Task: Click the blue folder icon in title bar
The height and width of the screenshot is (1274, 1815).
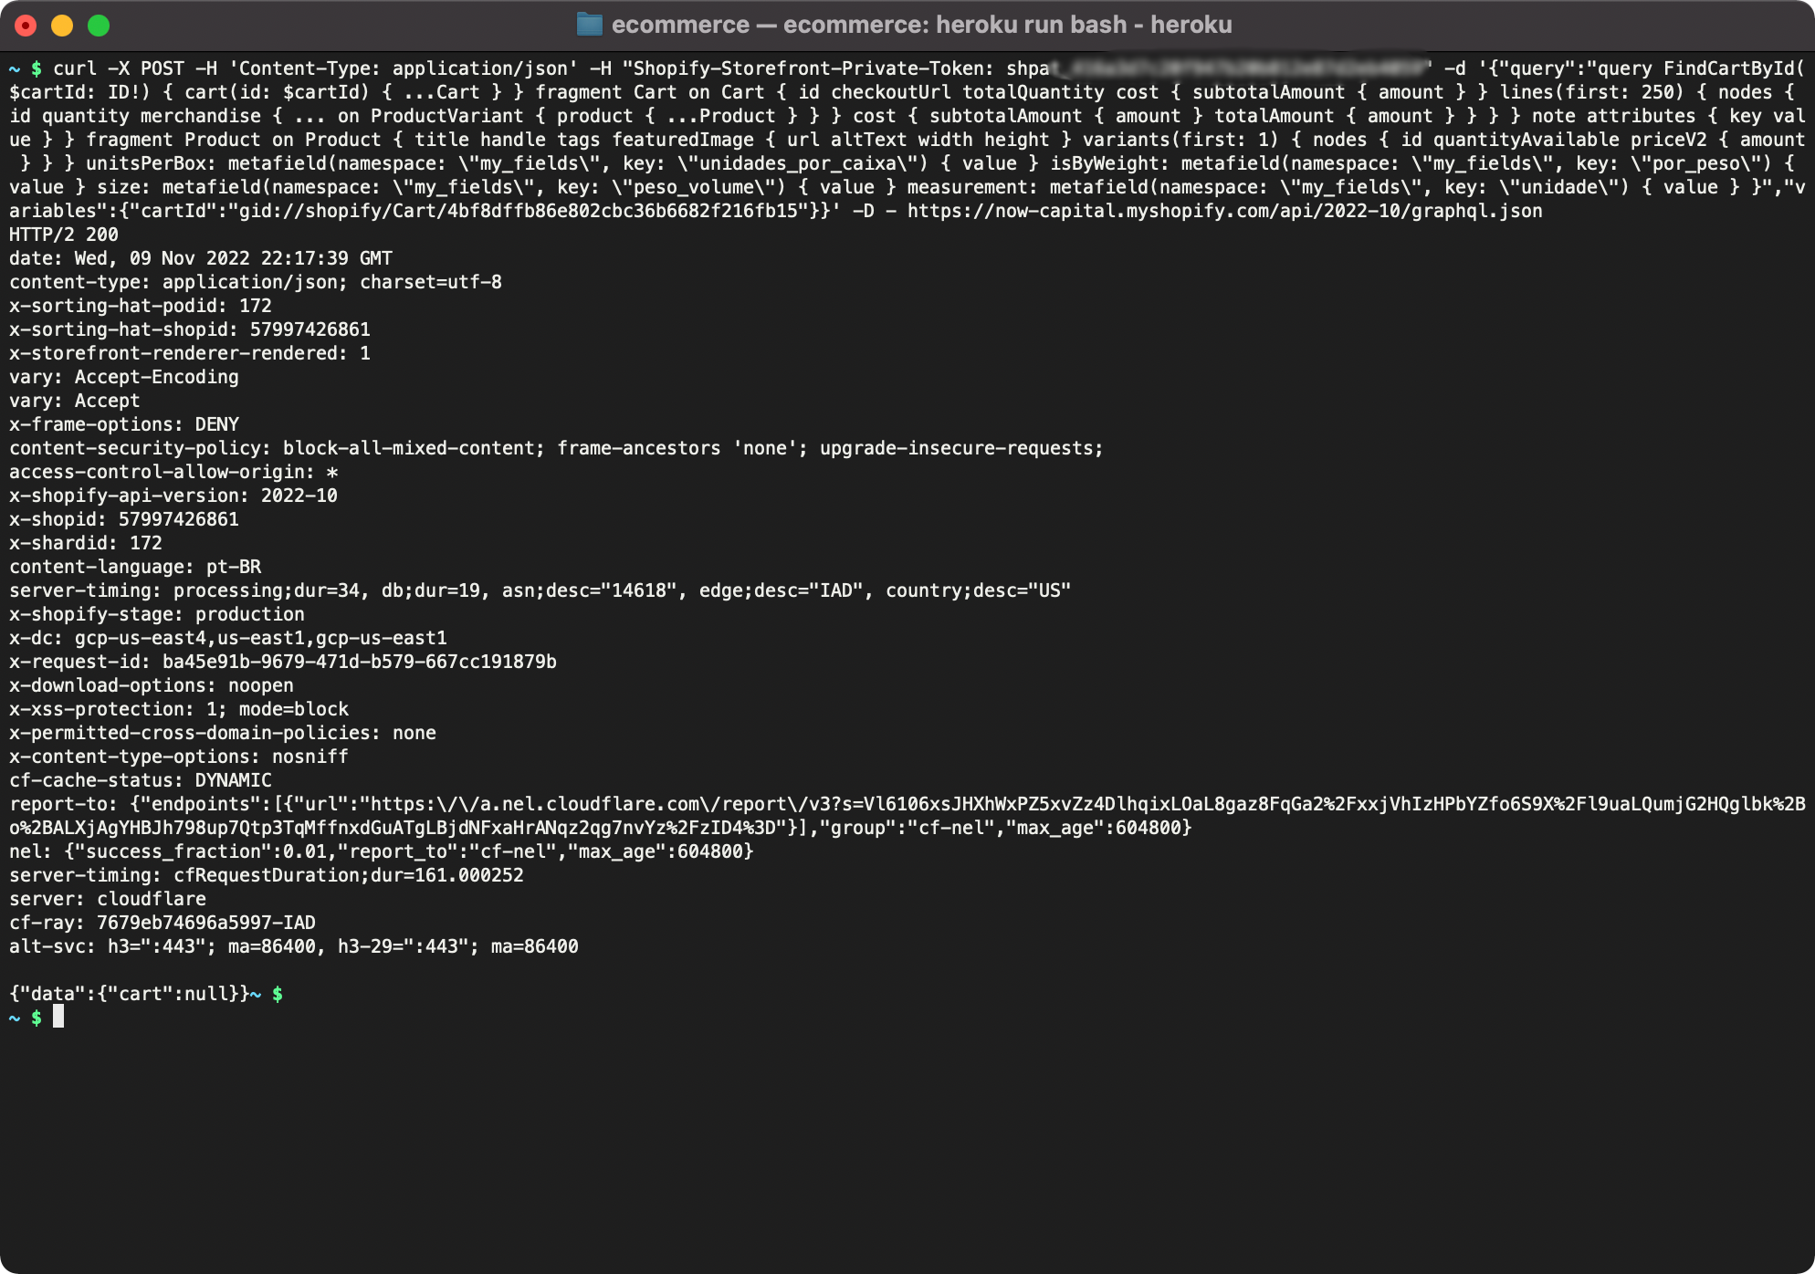Action: 590,25
